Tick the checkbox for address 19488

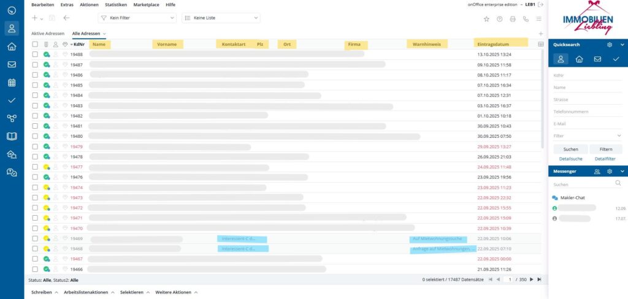(35, 55)
